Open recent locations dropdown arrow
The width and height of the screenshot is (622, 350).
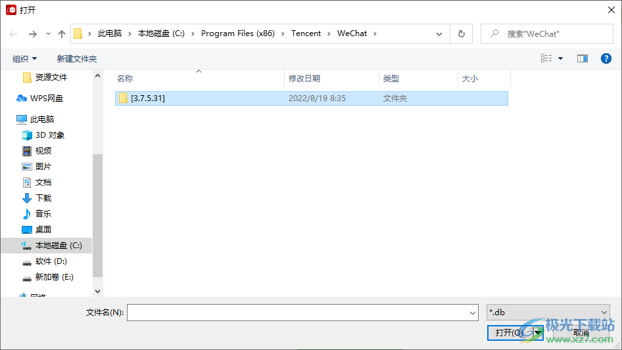pyautogui.click(x=48, y=34)
